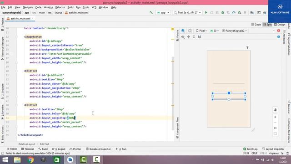
Task: Click the EditText breadcrumb below editor
Action: 45,144
